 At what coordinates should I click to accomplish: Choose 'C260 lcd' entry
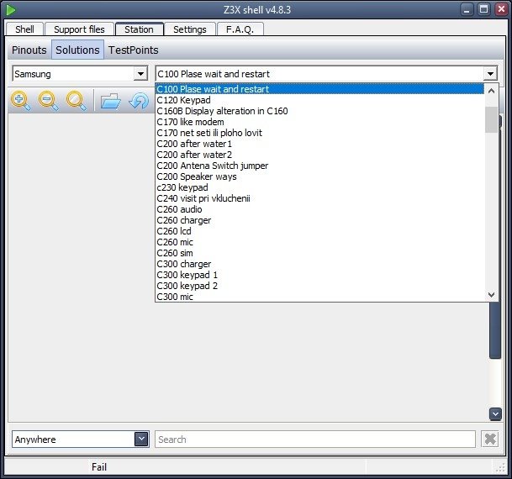319,231
